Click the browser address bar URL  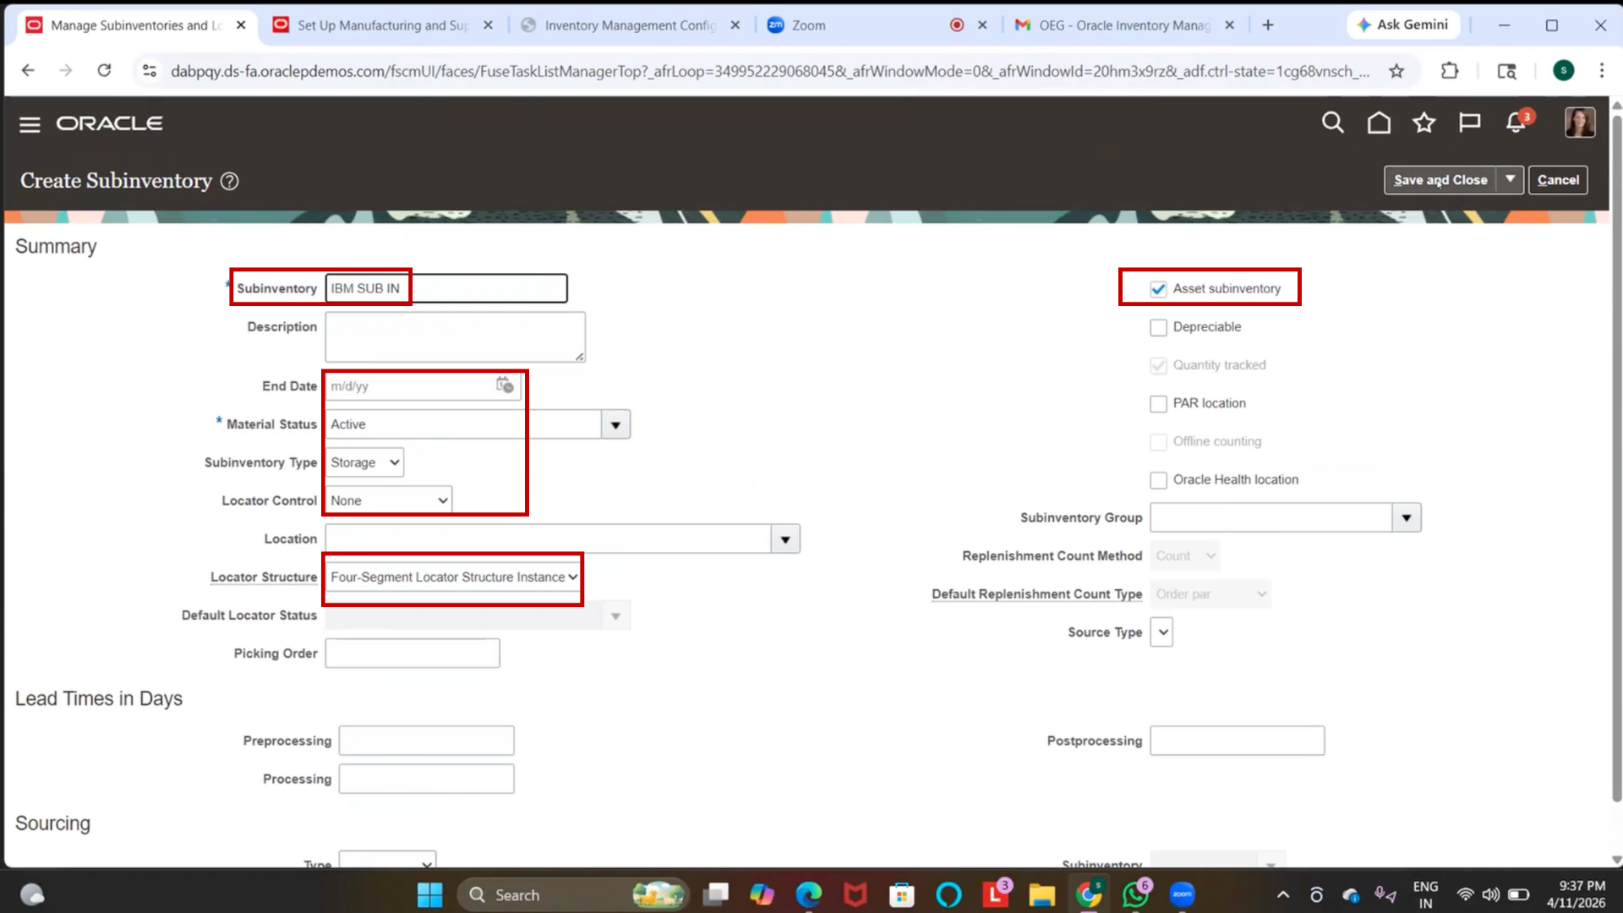[769, 71]
